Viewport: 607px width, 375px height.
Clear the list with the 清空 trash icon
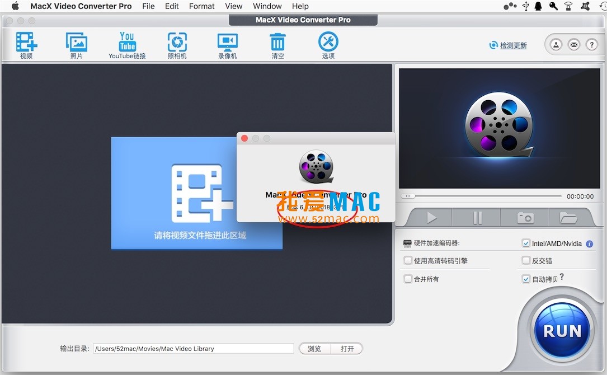(277, 45)
